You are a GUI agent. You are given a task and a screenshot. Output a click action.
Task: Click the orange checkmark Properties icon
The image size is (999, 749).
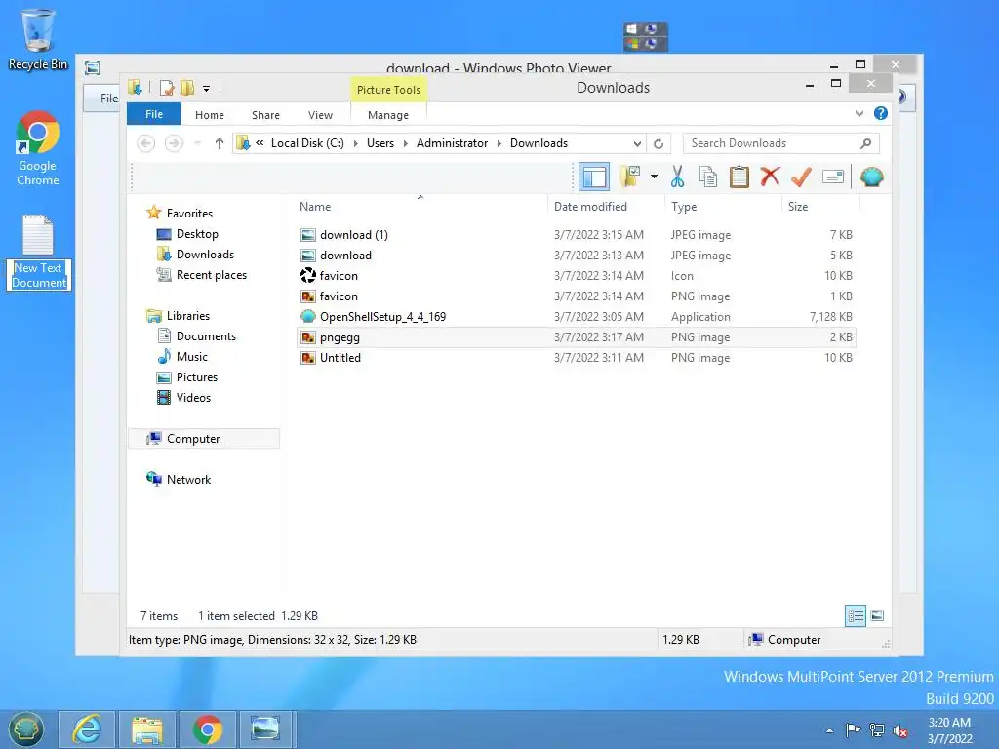[801, 177]
